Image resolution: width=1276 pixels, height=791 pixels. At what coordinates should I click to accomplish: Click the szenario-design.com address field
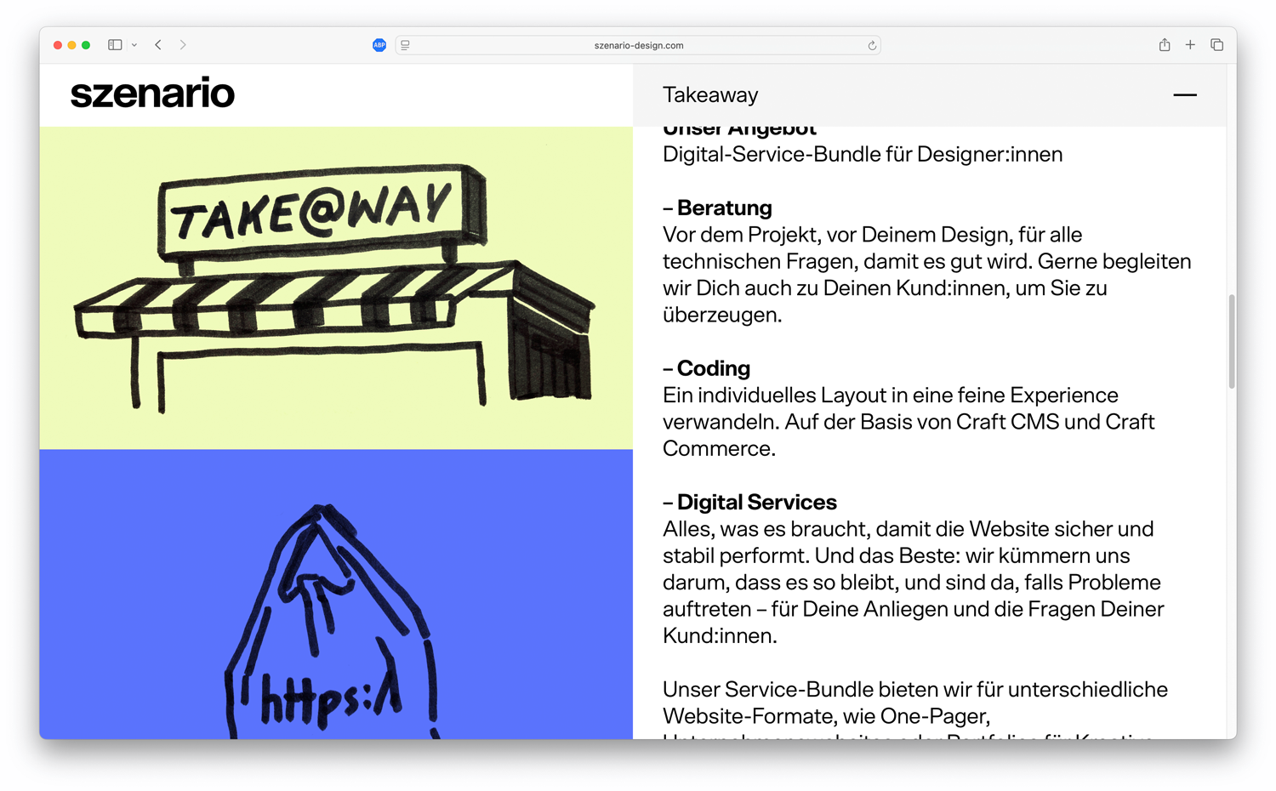638,45
